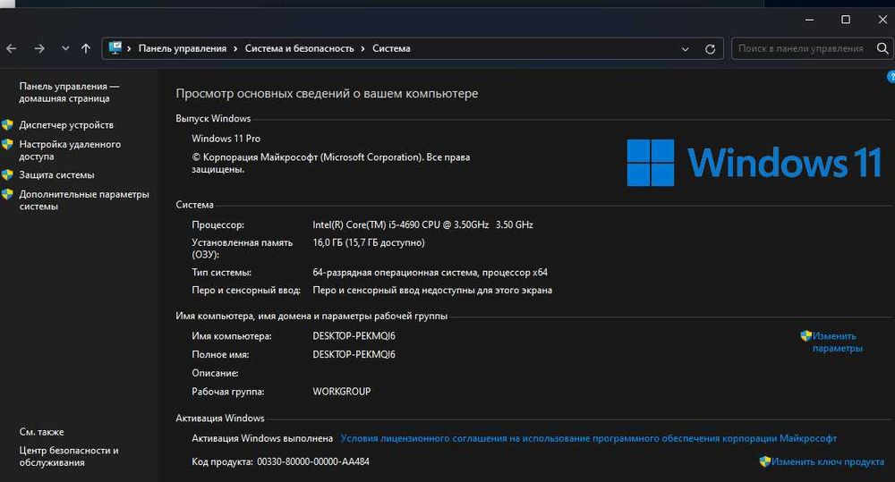Open the recent locations dropdown chevron
This screenshot has height=482, width=895.
65,49
